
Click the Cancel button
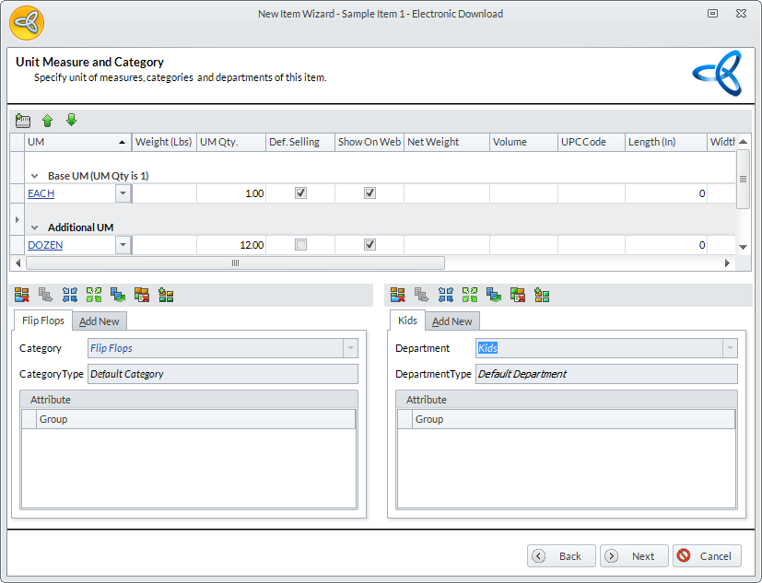coord(707,556)
